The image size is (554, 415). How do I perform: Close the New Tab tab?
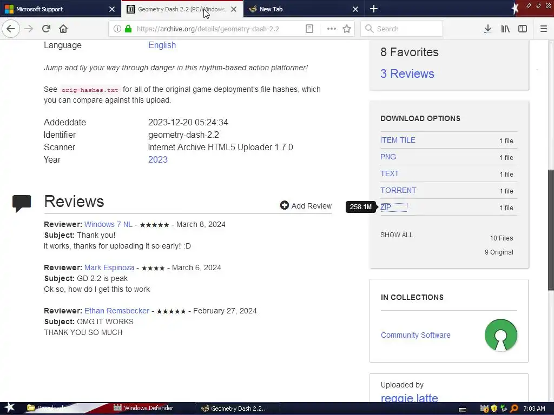point(355,9)
